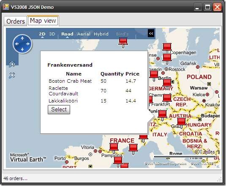Click the VS2008 JSON Demo application icon
The image size is (226, 186).
(x=6, y=7)
